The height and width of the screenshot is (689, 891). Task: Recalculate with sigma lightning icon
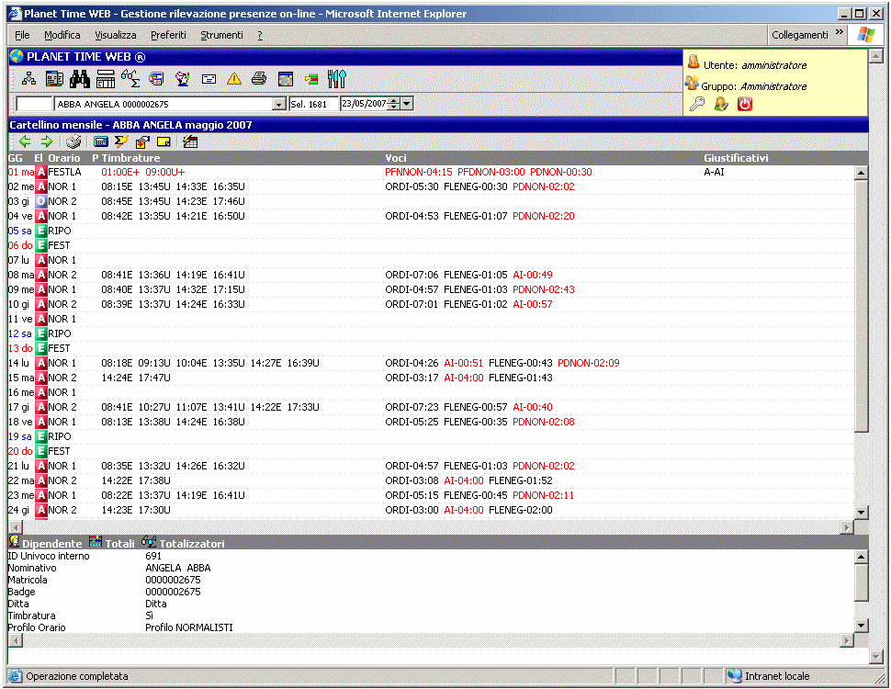coord(121,141)
